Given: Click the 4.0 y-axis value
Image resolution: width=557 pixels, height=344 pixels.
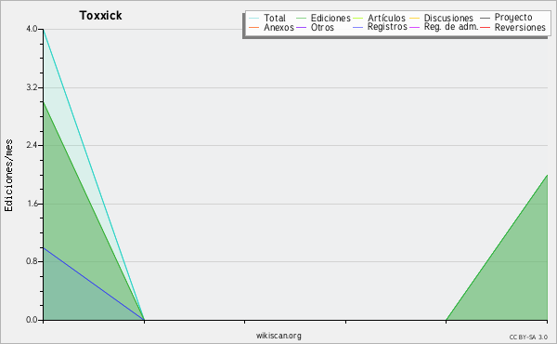Looking at the screenshot, I should (32, 29).
